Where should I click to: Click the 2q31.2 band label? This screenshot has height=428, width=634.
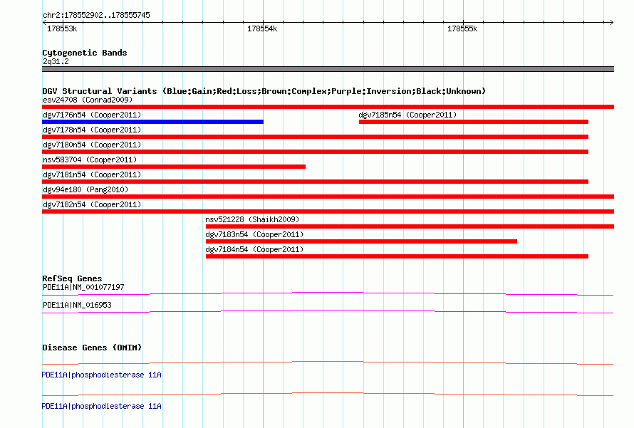(x=56, y=61)
